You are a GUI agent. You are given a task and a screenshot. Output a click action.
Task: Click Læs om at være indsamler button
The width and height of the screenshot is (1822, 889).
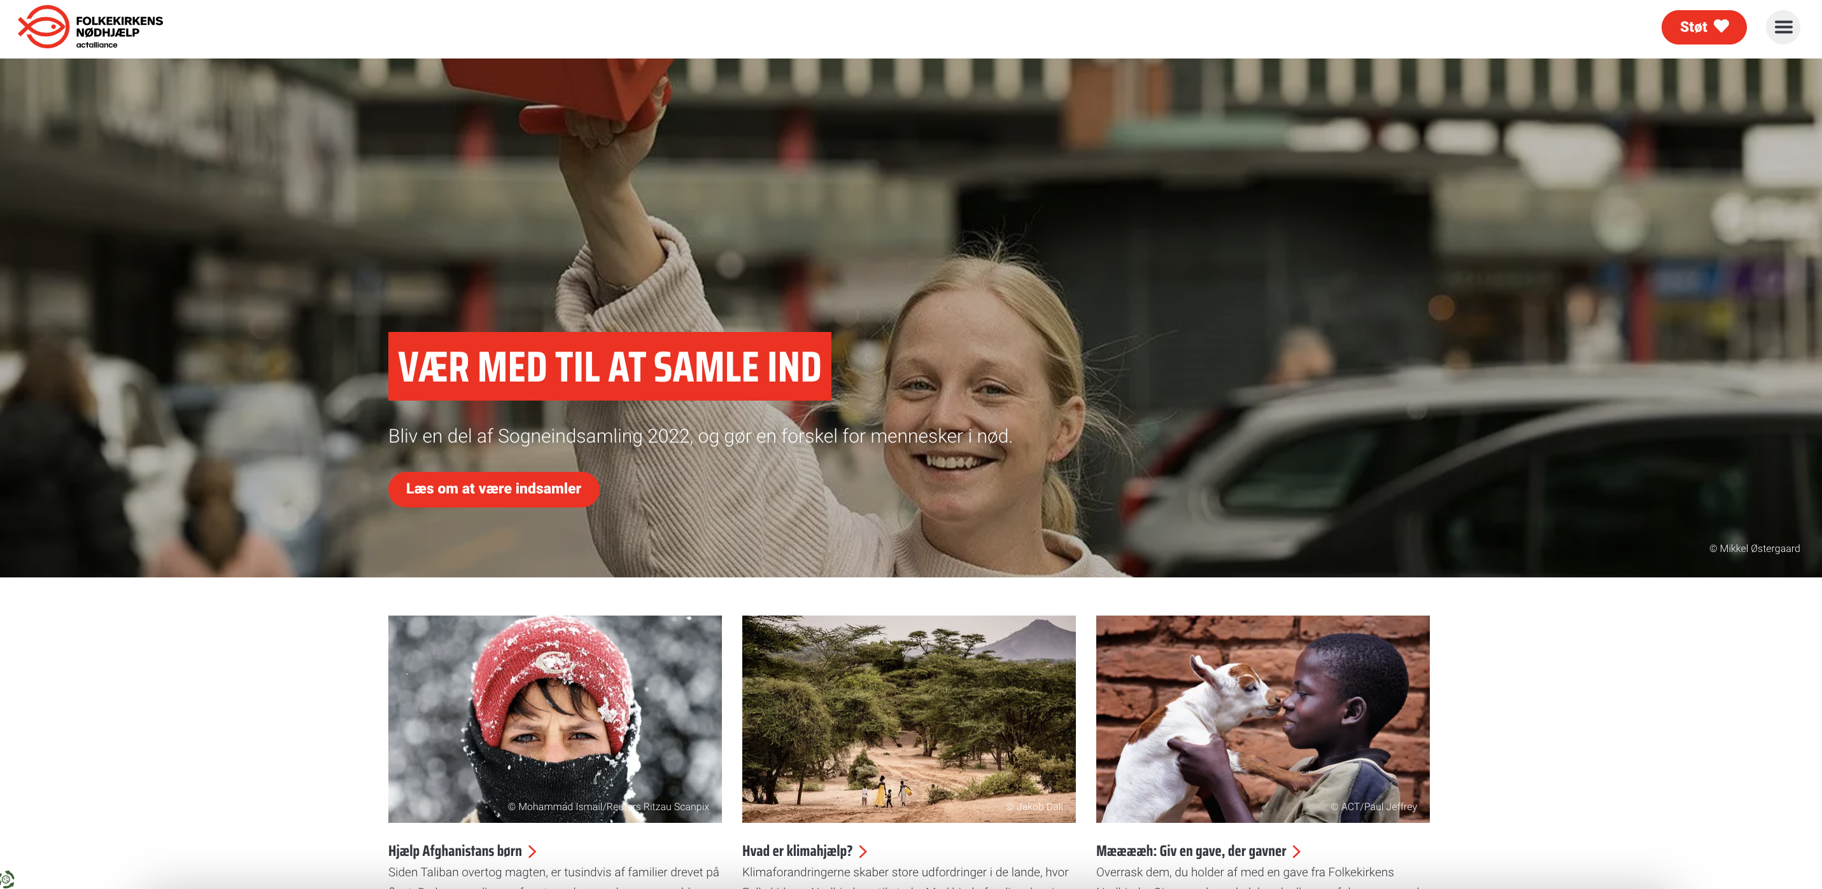(493, 489)
